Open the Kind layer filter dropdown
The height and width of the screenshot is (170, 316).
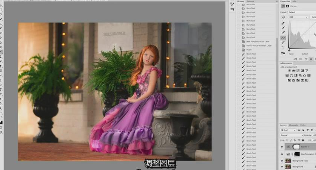(288, 130)
